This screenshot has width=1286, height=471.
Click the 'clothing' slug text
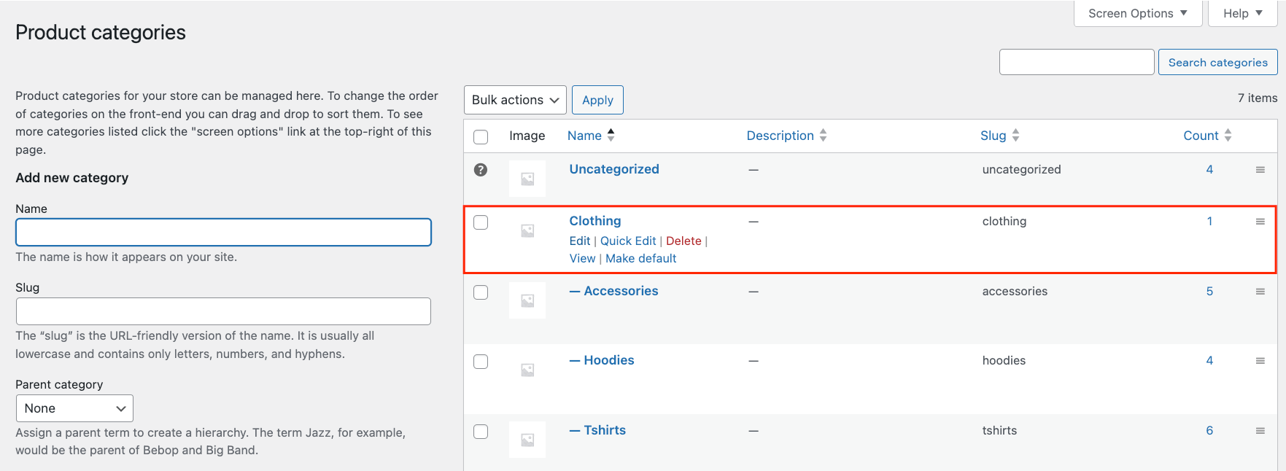[x=1004, y=221]
